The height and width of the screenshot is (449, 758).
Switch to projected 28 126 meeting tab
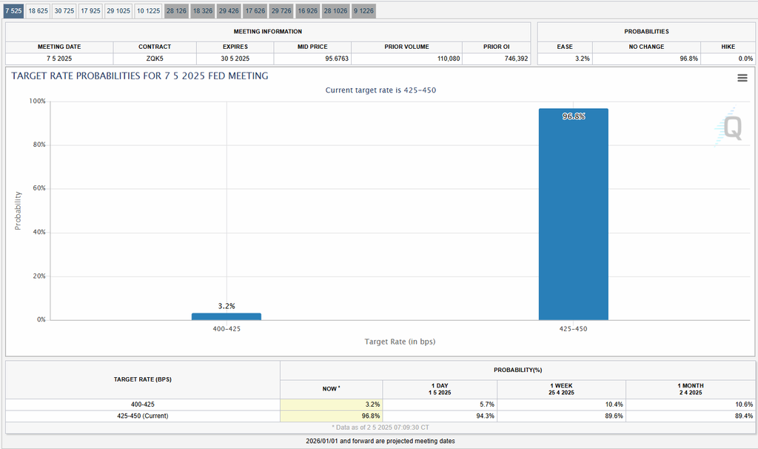coord(176,11)
